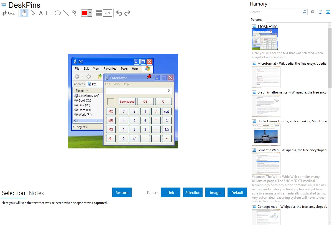Screen dimensions: 332x225
Task: Pick the rectangle drawing tool
Action: click(49, 13)
